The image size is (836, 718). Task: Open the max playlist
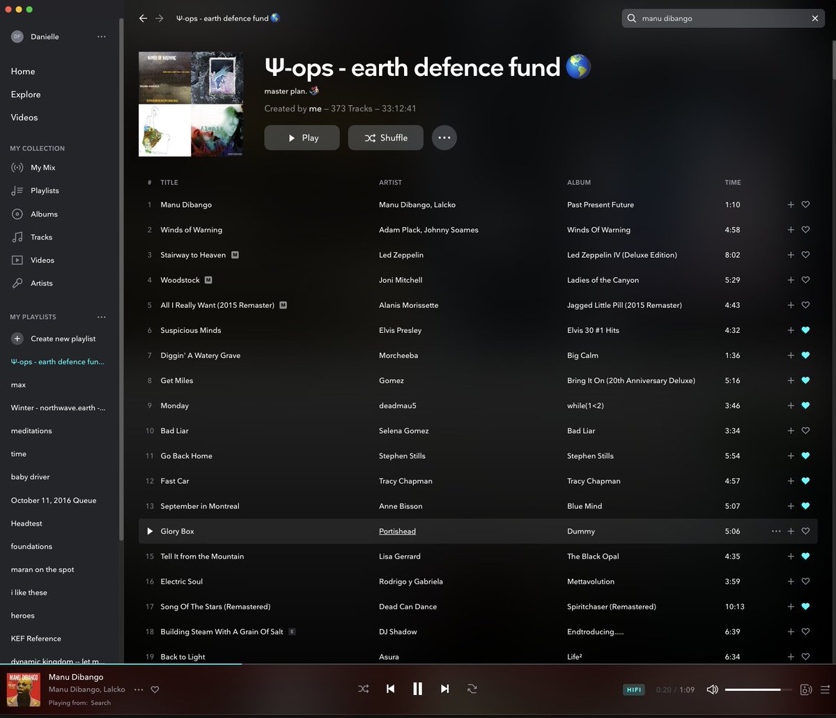point(18,384)
